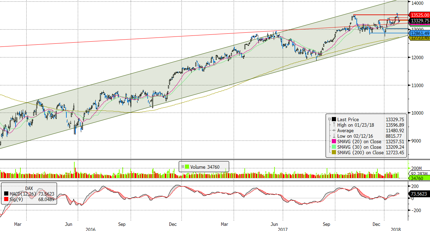Click the blue 12861.49 price axis tag

pos(419,33)
